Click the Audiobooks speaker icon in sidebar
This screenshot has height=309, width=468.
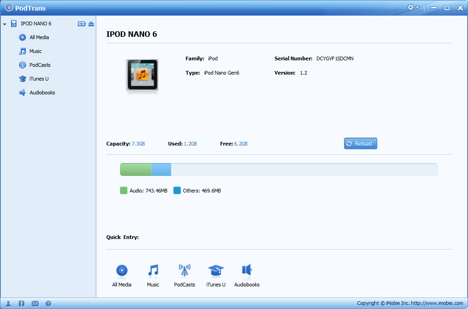[23, 93]
